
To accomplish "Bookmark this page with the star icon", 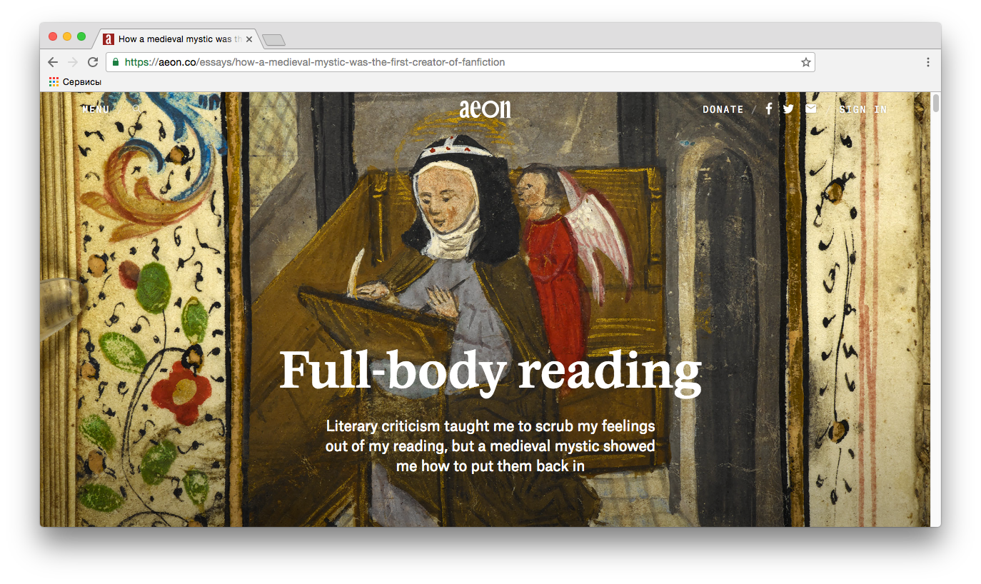I will tap(806, 62).
